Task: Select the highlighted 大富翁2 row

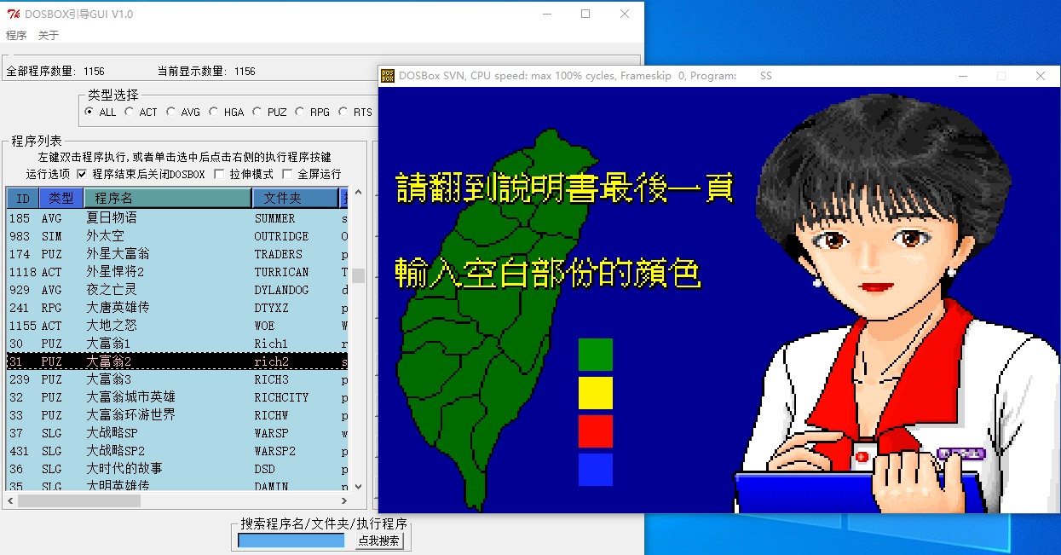Action: point(177,361)
